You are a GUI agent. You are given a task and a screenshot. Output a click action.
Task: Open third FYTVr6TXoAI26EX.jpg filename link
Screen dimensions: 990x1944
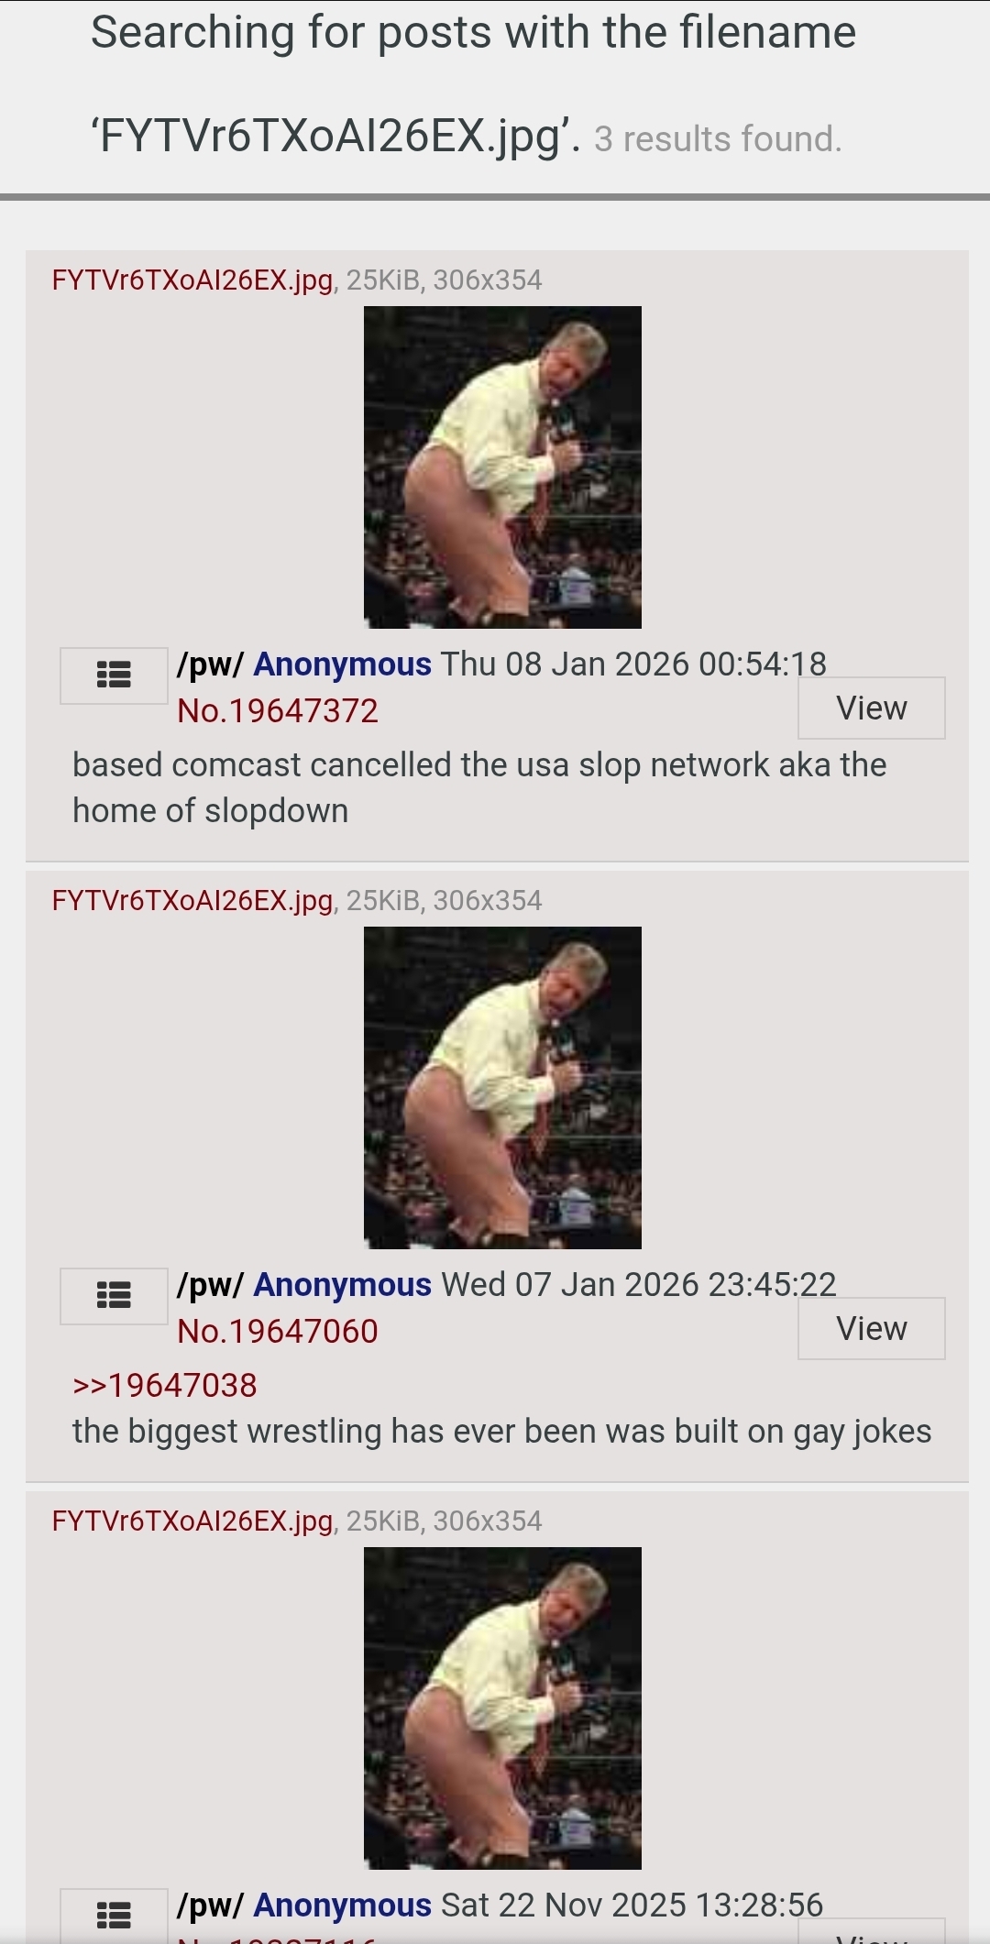coord(192,1521)
